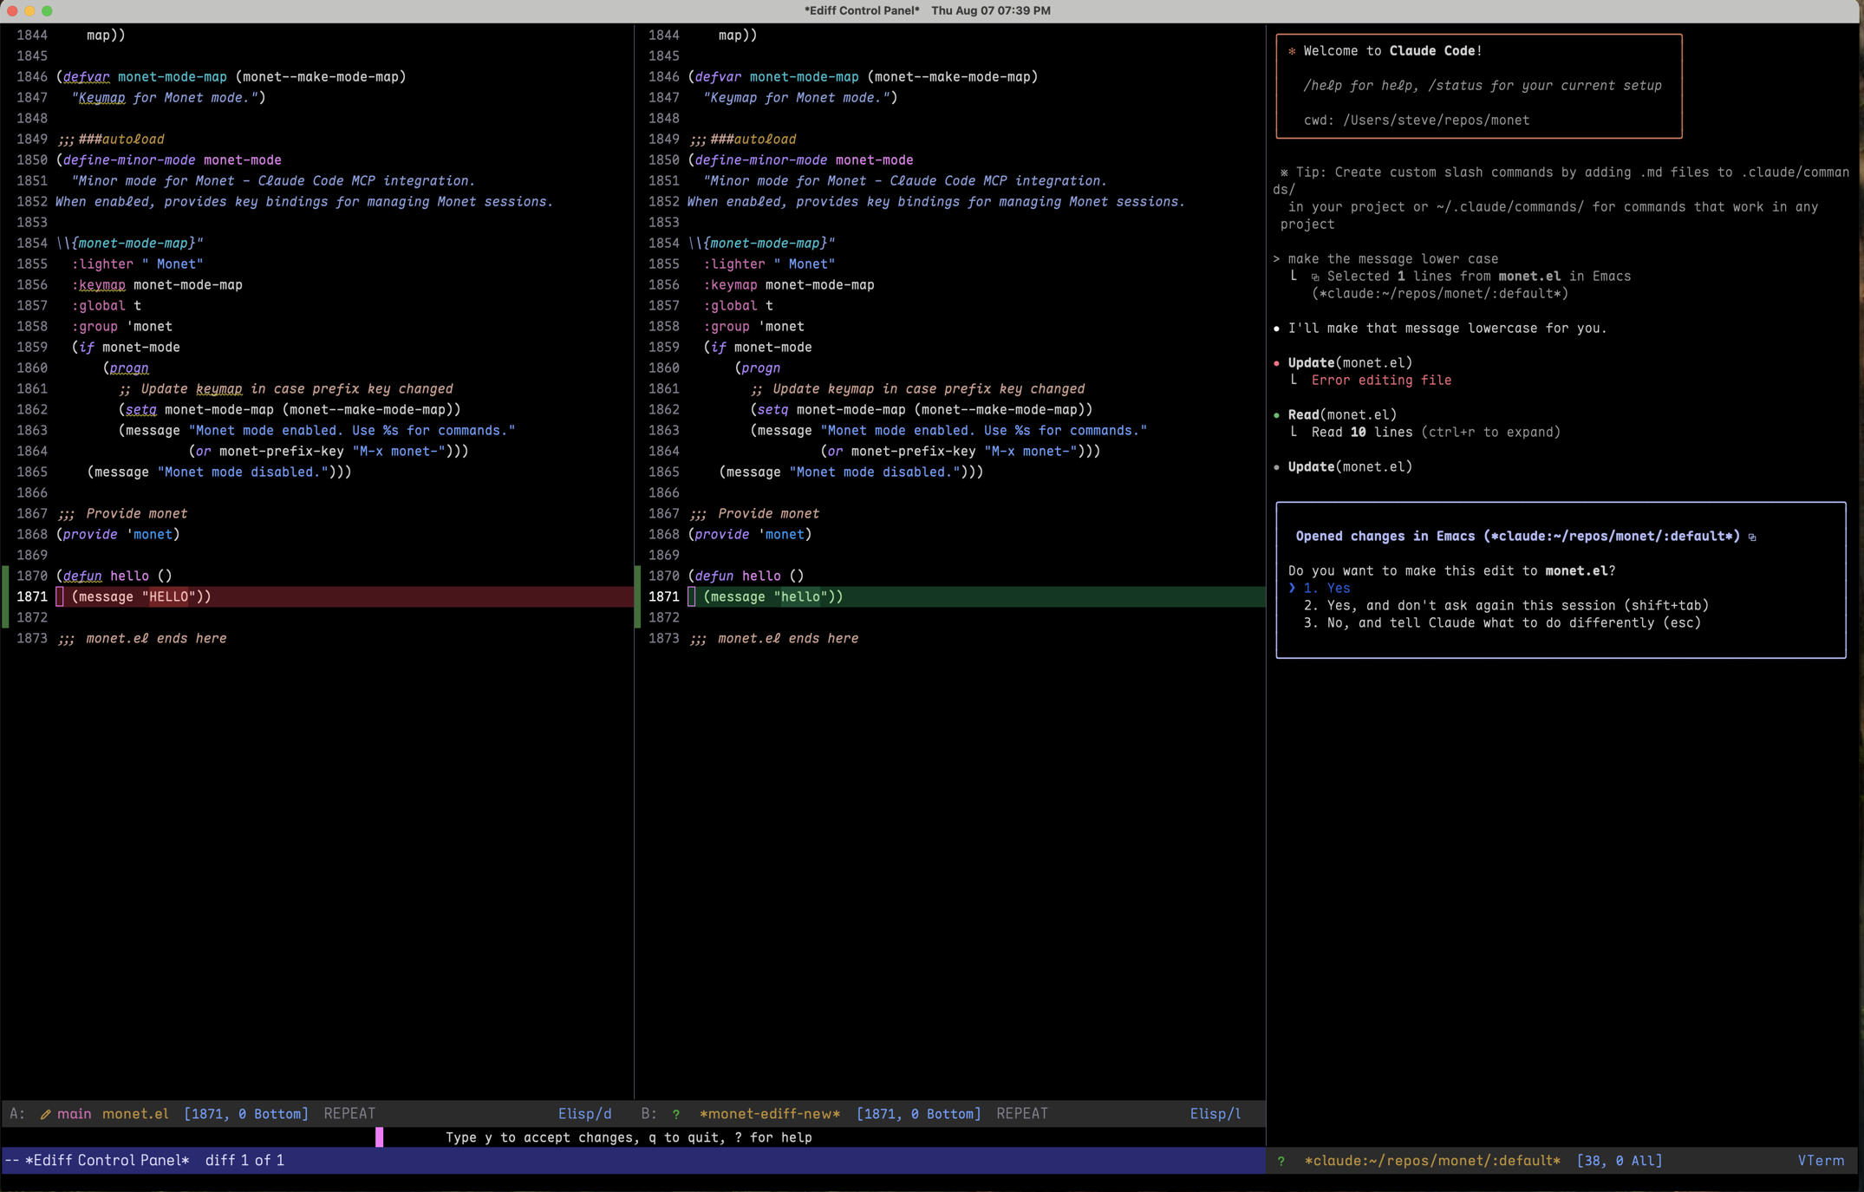Click the question mark icon in the claude mode line
Viewport: 1864px width, 1192px height.
(1281, 1161)
